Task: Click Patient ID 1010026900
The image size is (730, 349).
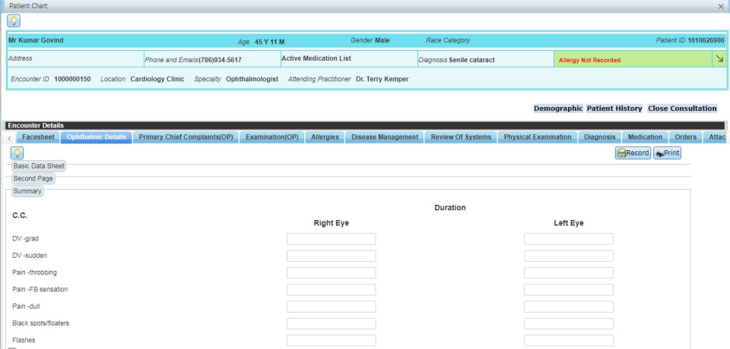Action: pyautogui.click(x=706, y=40)
